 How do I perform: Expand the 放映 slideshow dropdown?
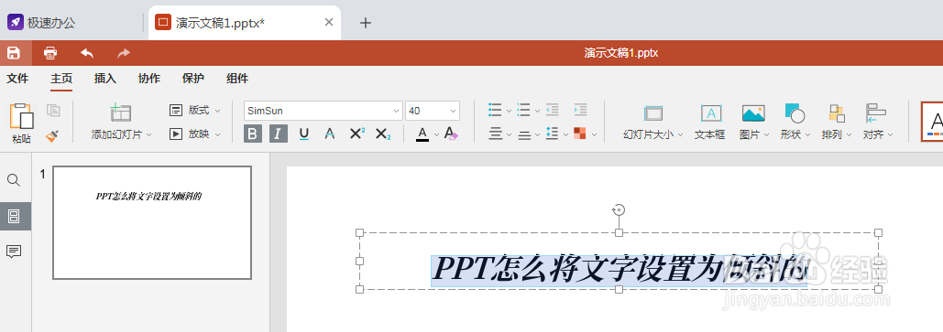coord(218,134)
